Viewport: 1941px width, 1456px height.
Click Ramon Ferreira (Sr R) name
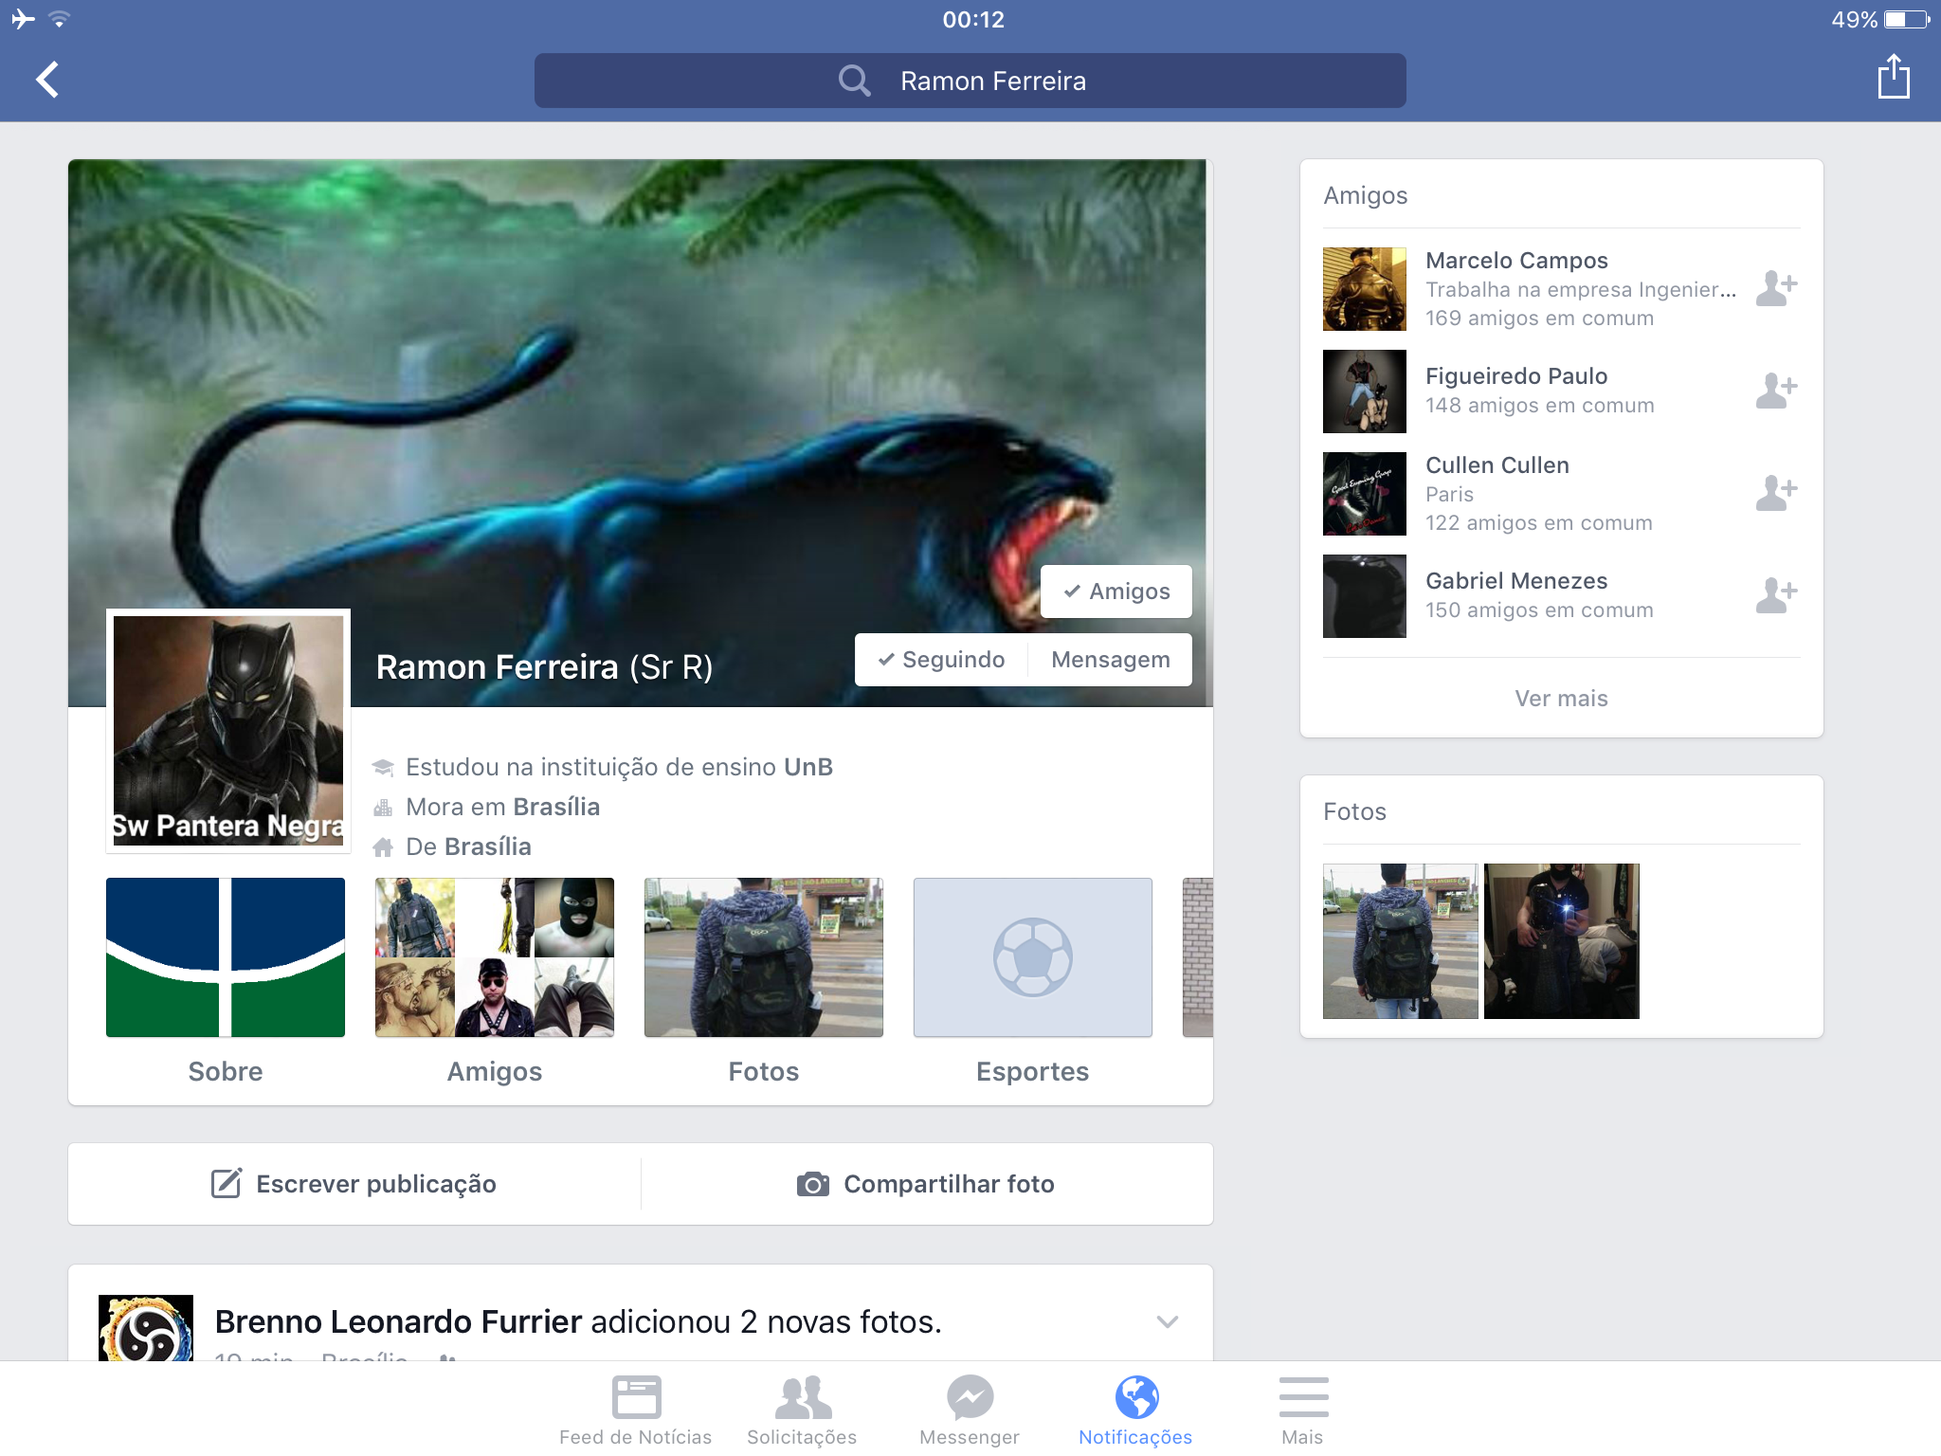544,667
